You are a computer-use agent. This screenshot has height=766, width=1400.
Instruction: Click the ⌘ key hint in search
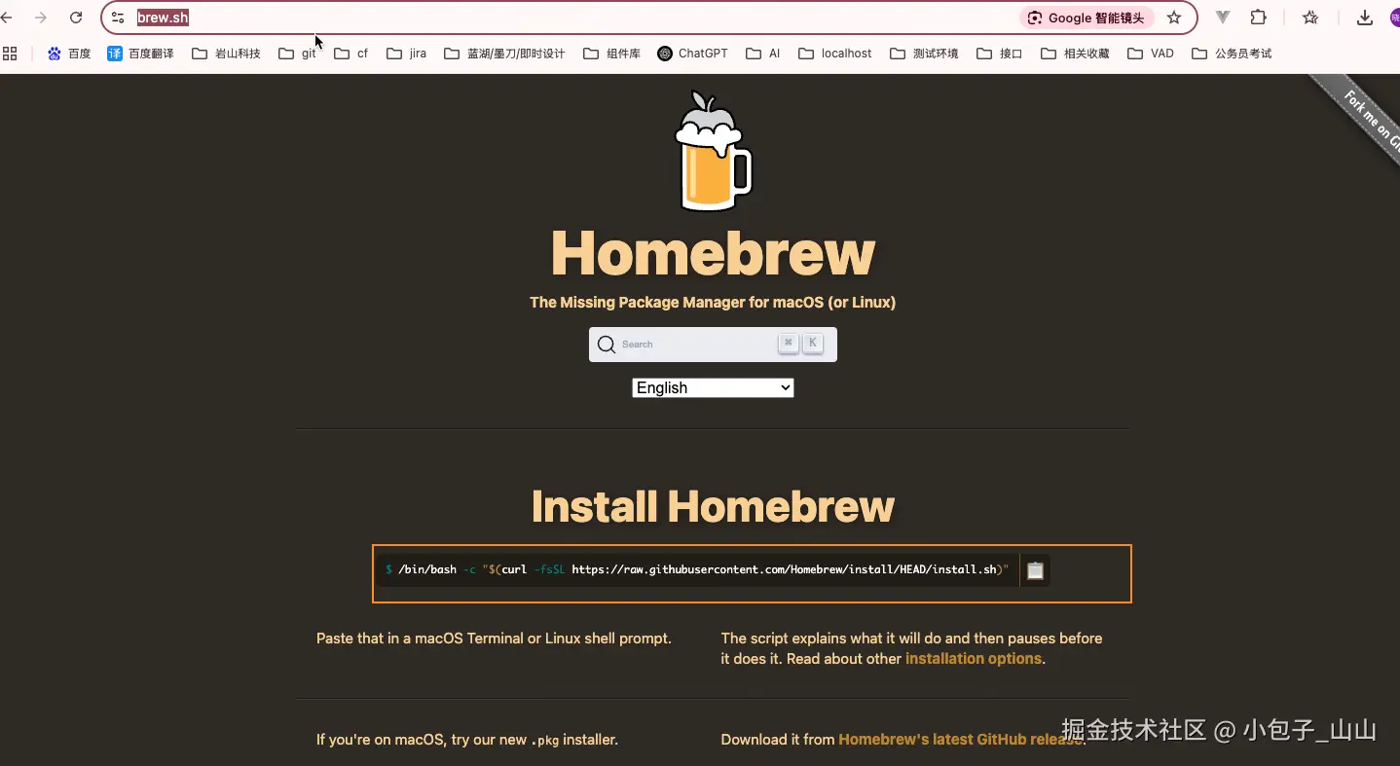(789, 344)
